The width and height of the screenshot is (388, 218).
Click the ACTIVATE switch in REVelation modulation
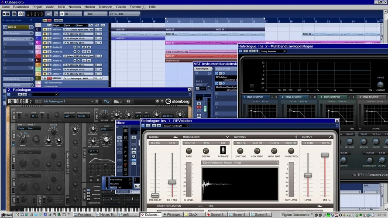(x=223, y=150)
